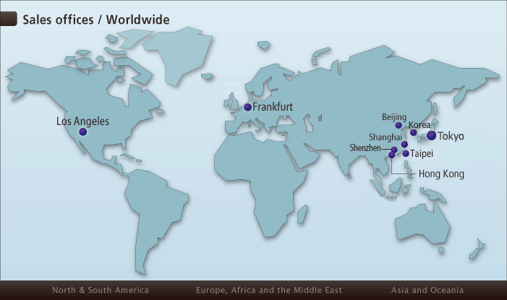Select the Shanghai text label
This screenshot has width=507, height=300.
385,137
